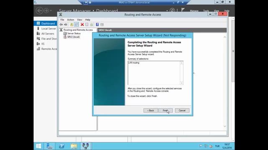Viewport: 268px width, 150px height.
Task: Click the details pane scroll up arrow
Action: 225,37
